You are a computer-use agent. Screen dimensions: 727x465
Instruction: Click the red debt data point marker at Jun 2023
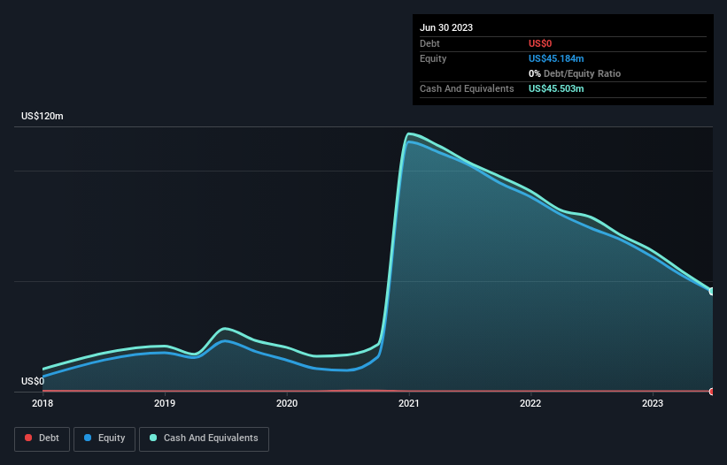click(x=712, y=392)
